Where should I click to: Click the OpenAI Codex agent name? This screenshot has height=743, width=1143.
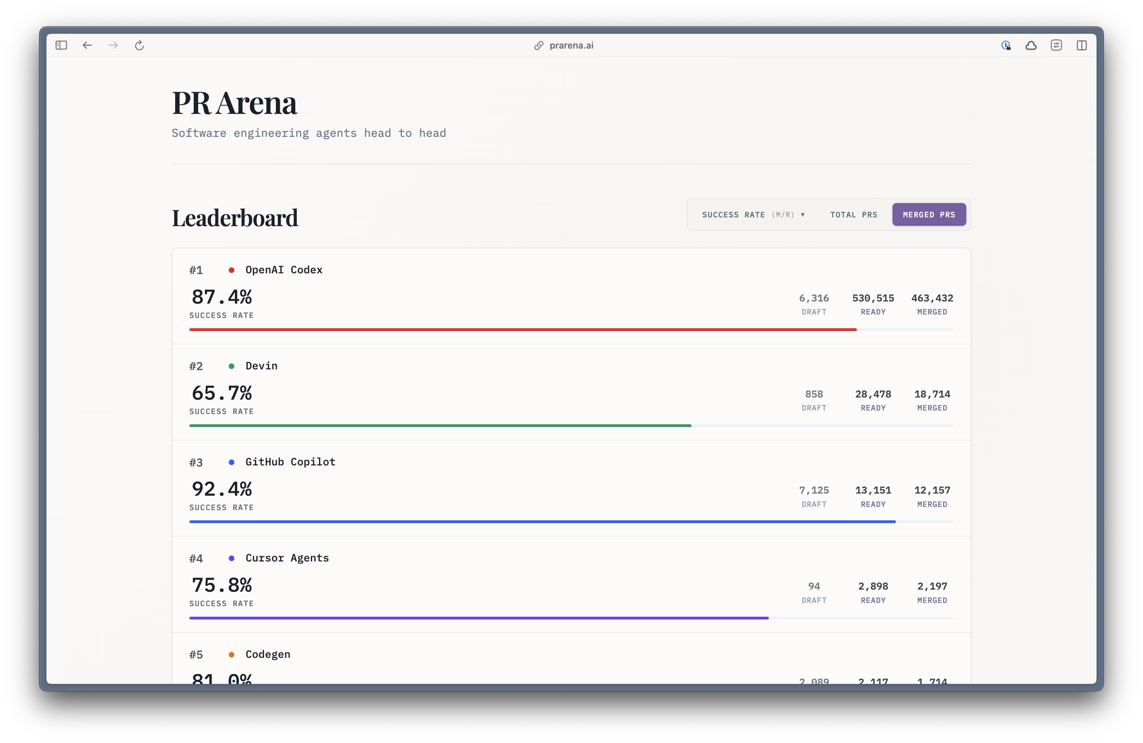click(x=284, y=270)
